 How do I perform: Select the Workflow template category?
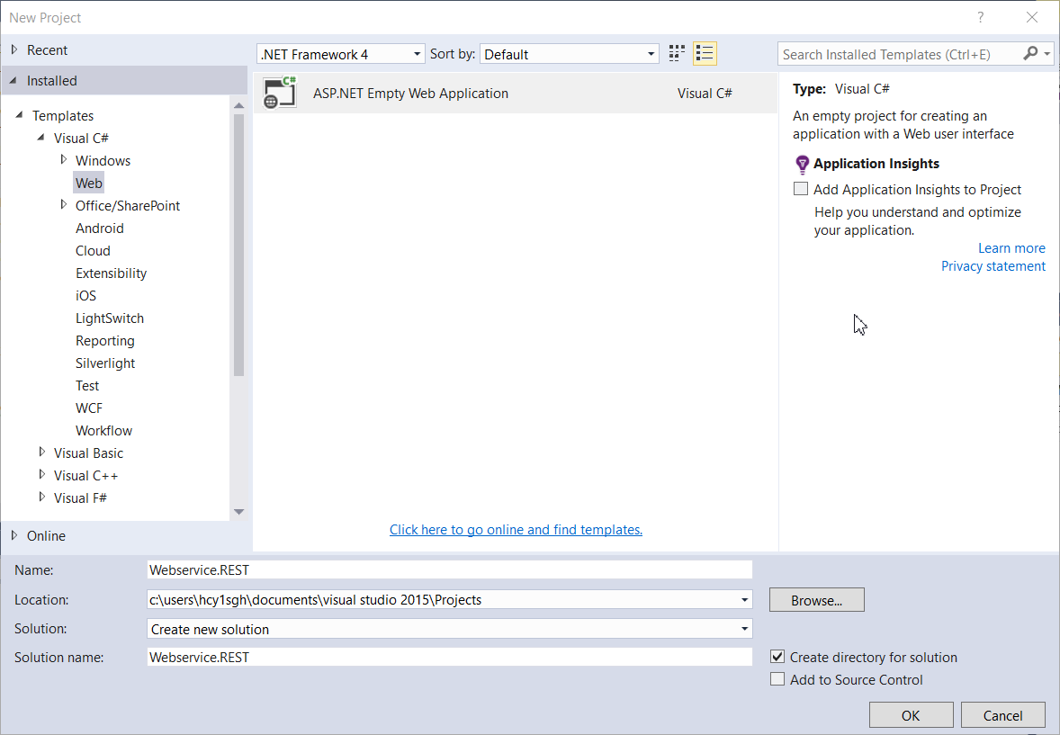103,431
